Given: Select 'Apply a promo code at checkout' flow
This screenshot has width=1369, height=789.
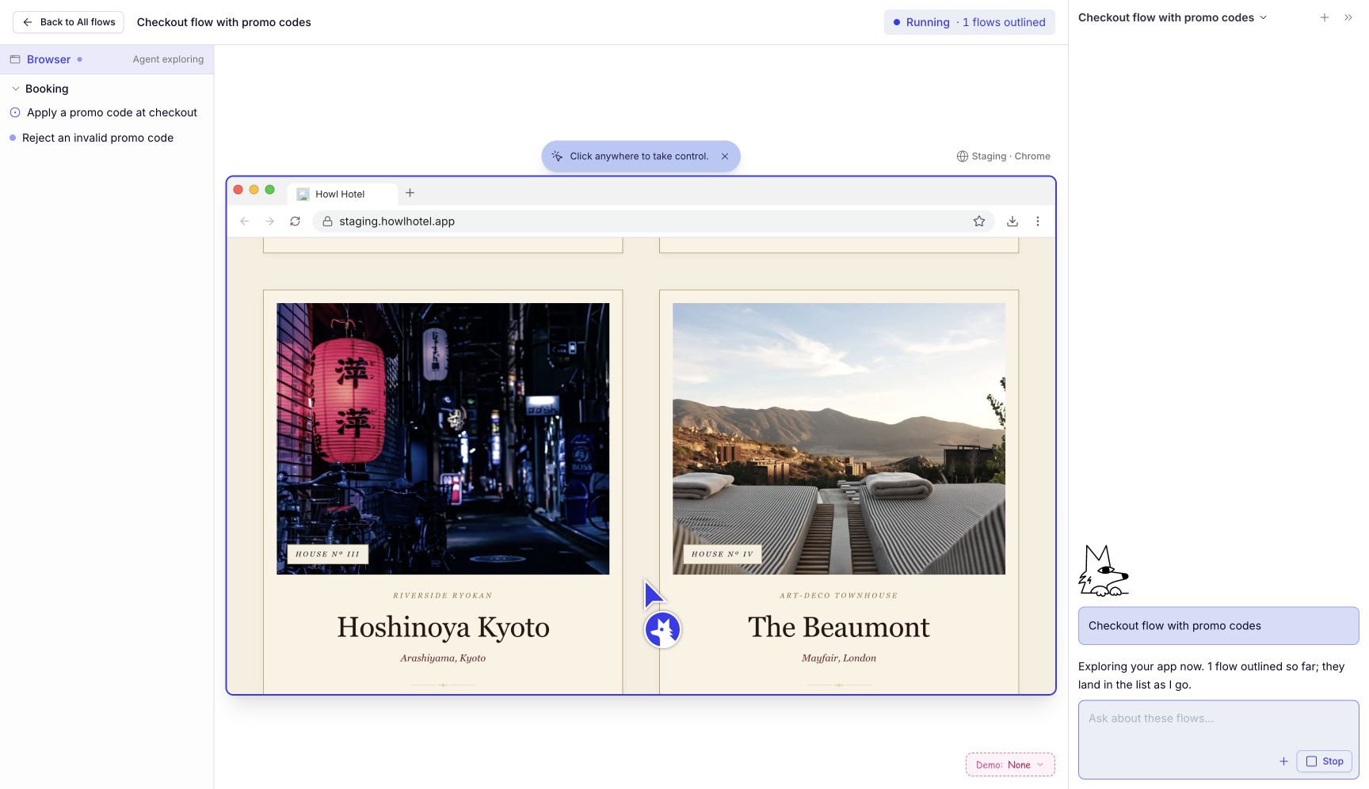Looking at the screenshot, I should 112,112.
